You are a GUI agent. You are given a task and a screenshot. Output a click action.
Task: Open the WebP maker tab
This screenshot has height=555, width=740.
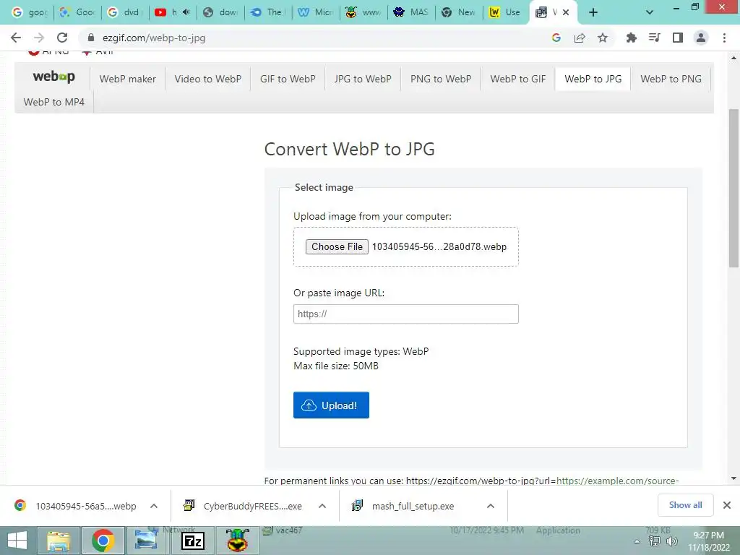coord(127,79)
